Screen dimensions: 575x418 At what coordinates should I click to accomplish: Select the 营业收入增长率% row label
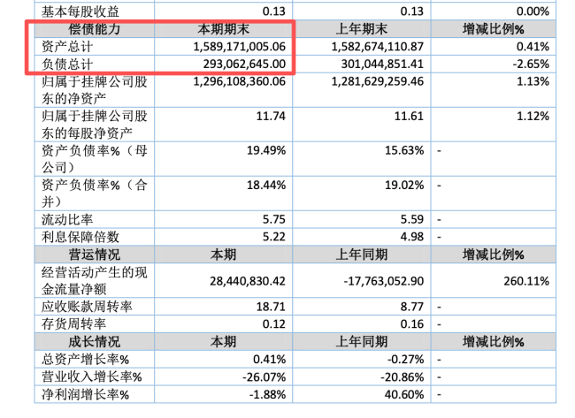(92, 377)
